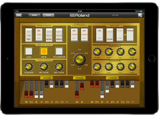Viewport: 159px width, 117px height.
Task: Toggle the Rotary ON/OFF switch
Action: [x=100, y=35]
